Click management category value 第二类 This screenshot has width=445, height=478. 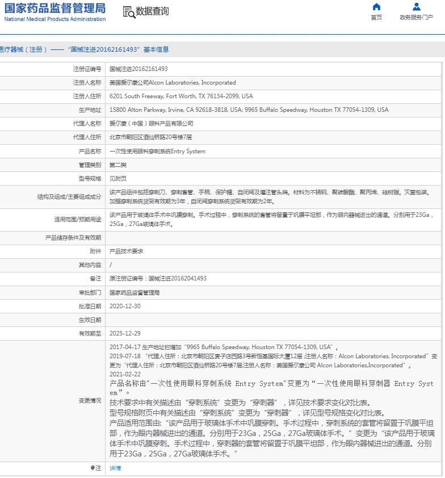(x=118, y=165)
